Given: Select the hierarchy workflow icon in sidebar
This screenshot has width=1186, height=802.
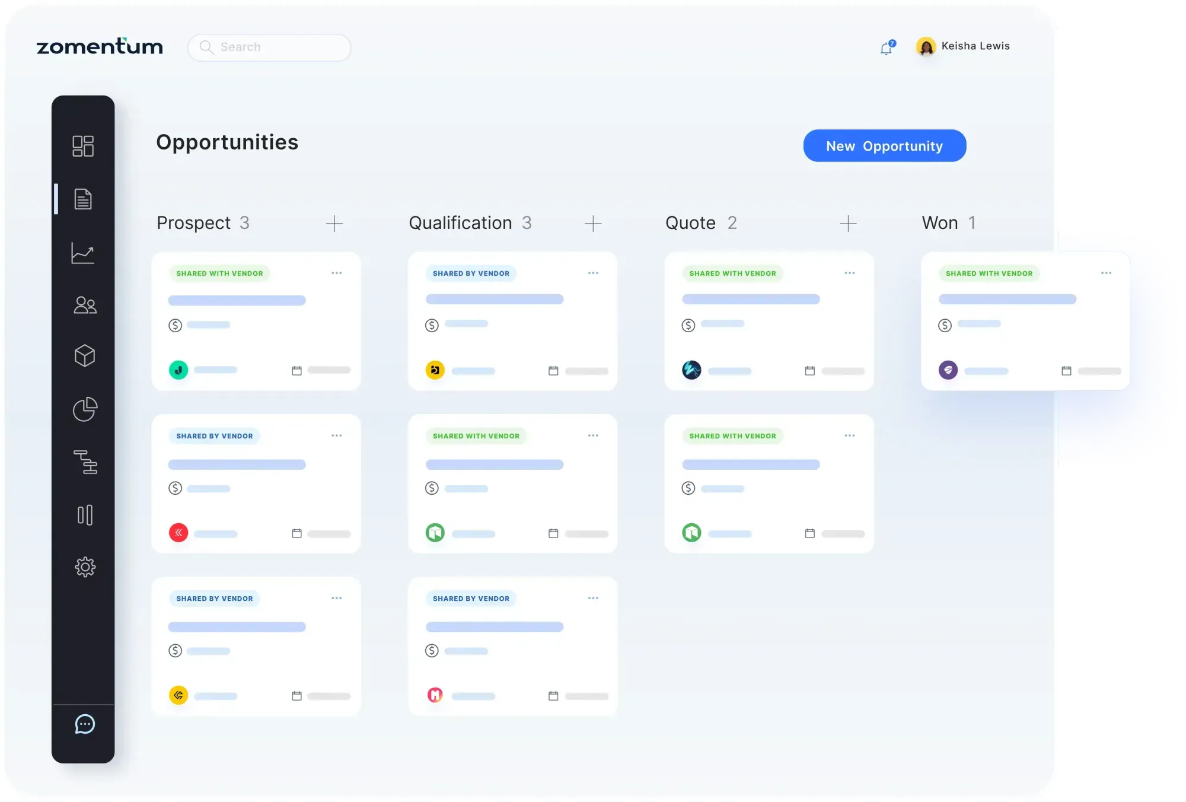Looking at the screenshot, I should coord(85,462).
